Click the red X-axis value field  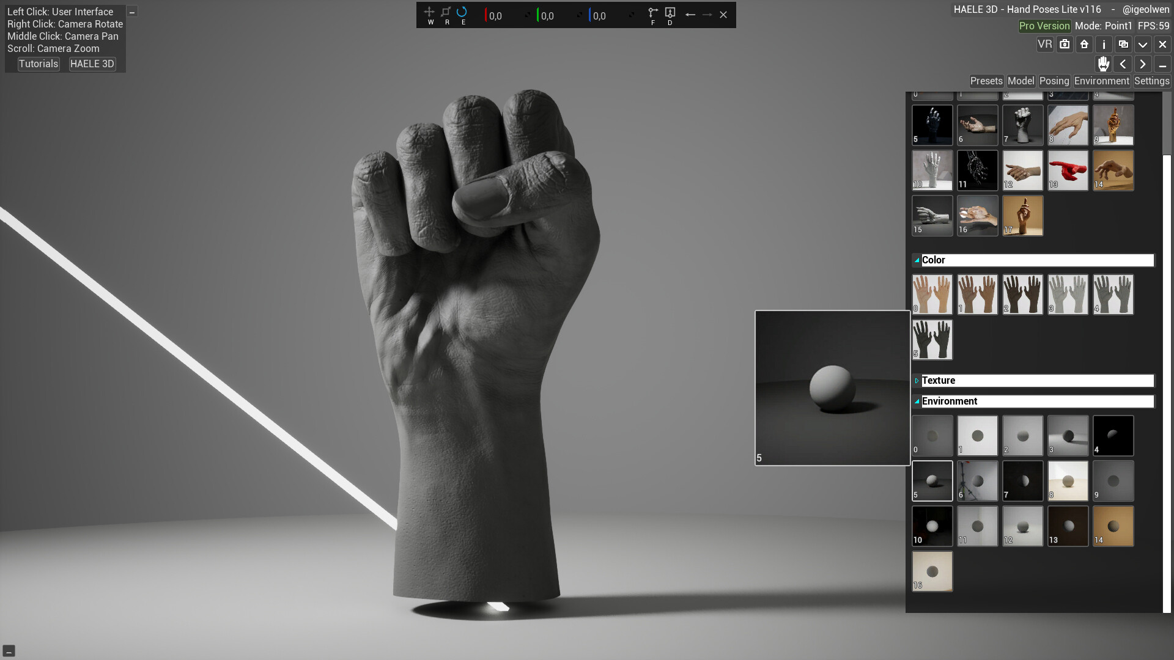[495, 15]
